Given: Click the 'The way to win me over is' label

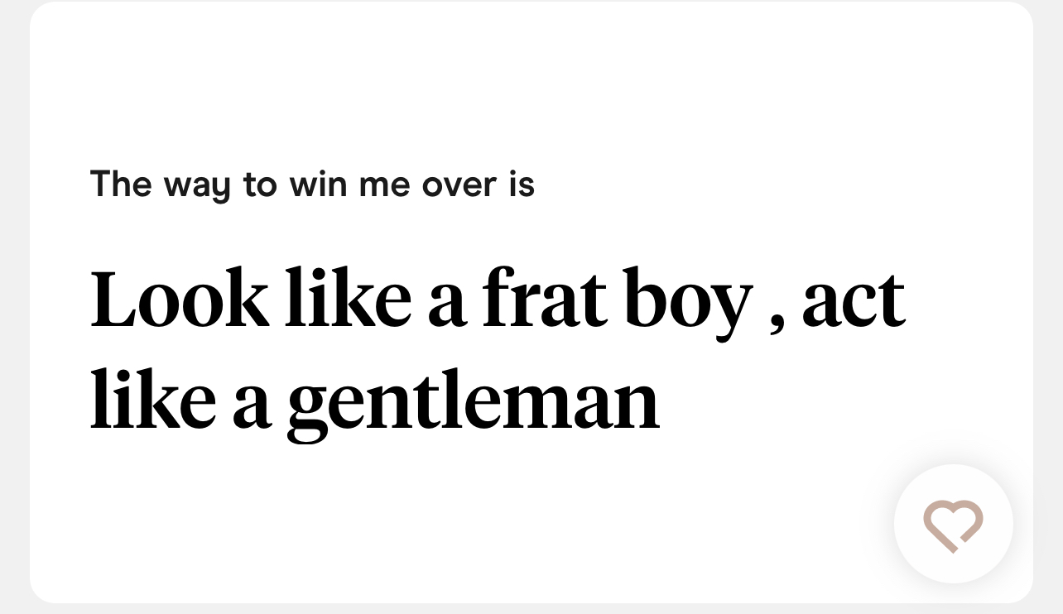Looking at the screenshot, I should pyautogui.click(x=312, y=184).
